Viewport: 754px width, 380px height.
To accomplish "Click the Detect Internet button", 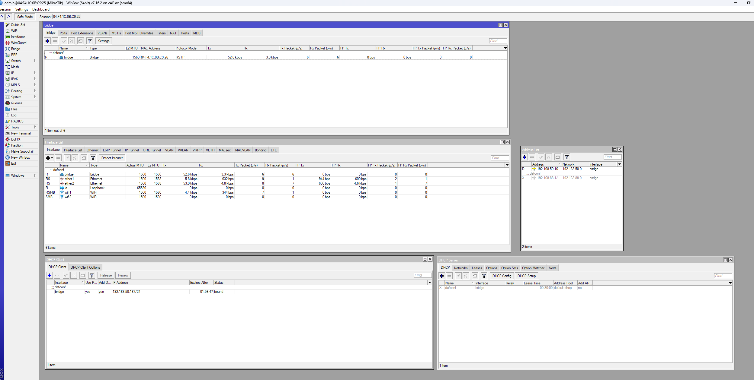I will coord(112,158).
